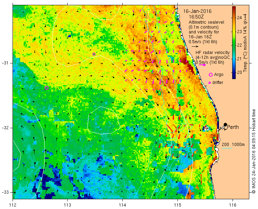The width and height of the screenshot is (258, 209).
Task: Click the 'drifter' legend label
Action: 218,83
